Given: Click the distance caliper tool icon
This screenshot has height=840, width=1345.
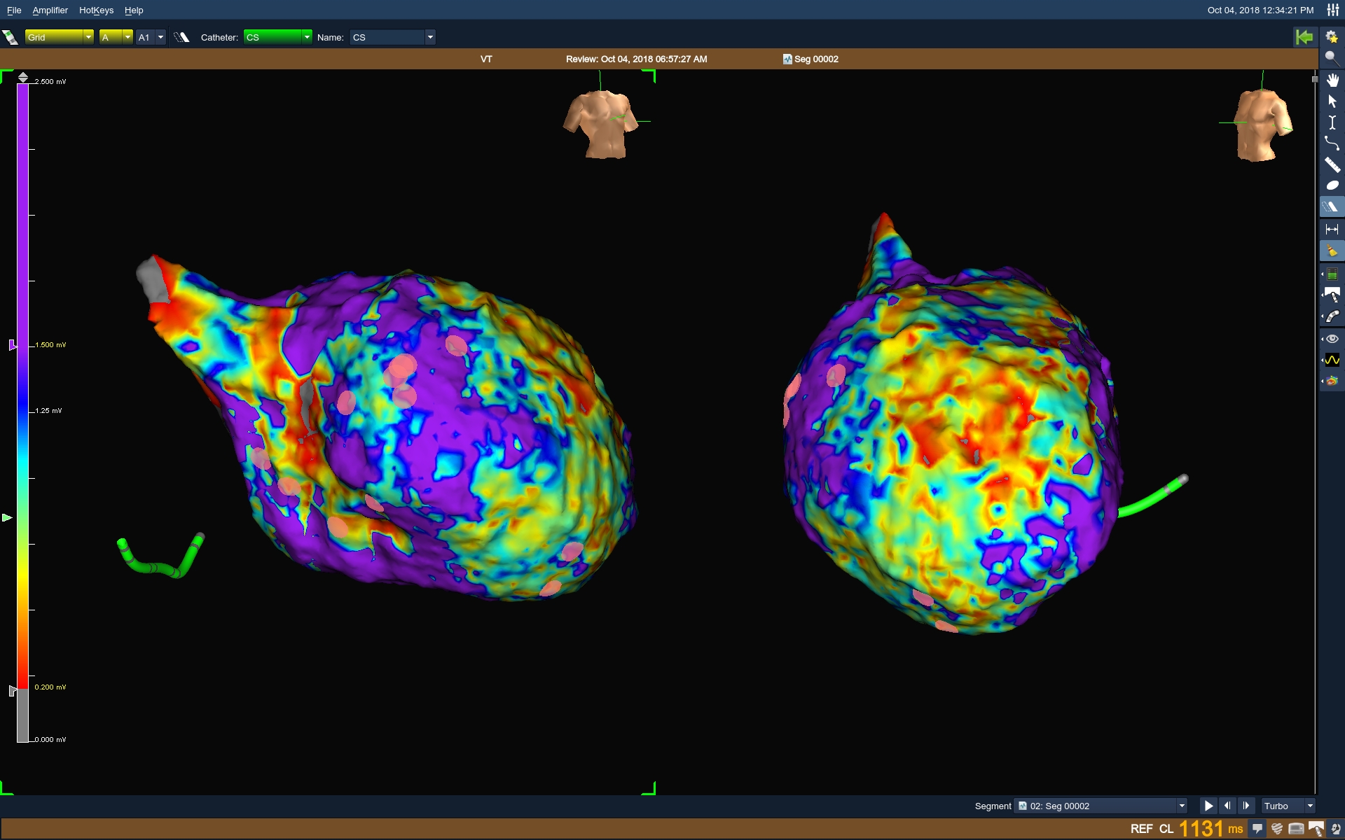Looking at the screenshot, I should pos(1332,229).
